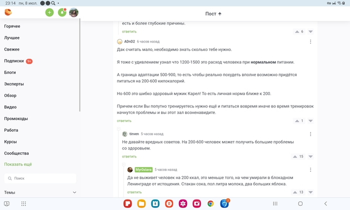Open ADnD2 user profile
This screenshot has height=210, width=350.
pos(129,41)
